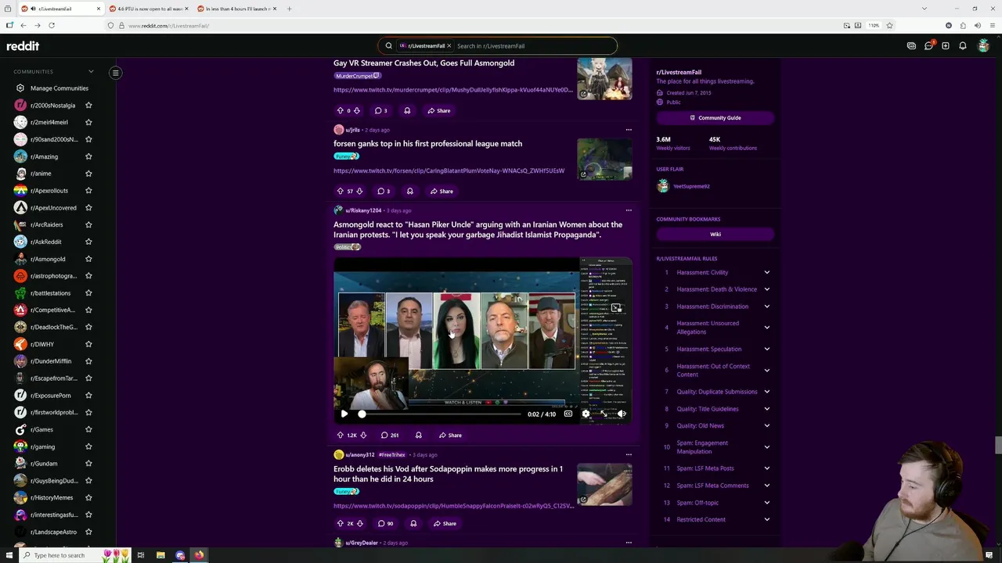Play the Asmongold video

tap(344, 414)
